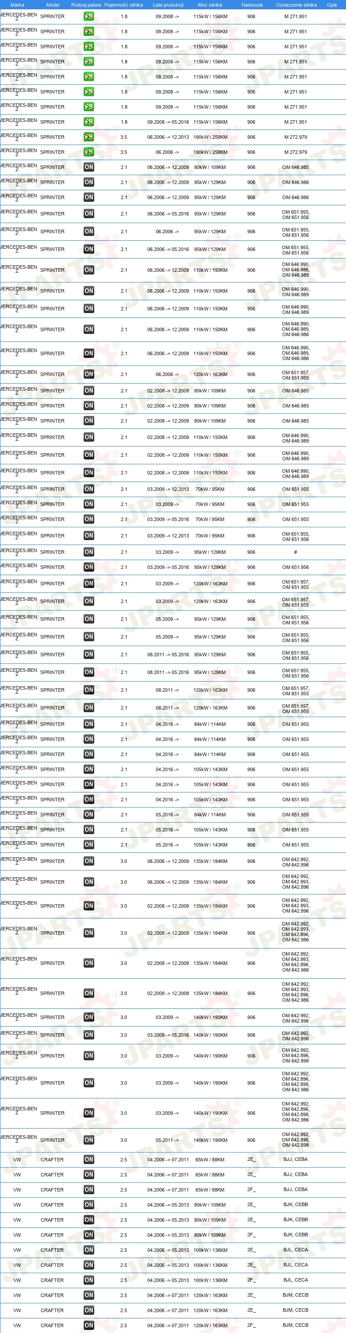Select OM 646.985 in the 06.2006 -> 12.2009 row

point(296,167)
